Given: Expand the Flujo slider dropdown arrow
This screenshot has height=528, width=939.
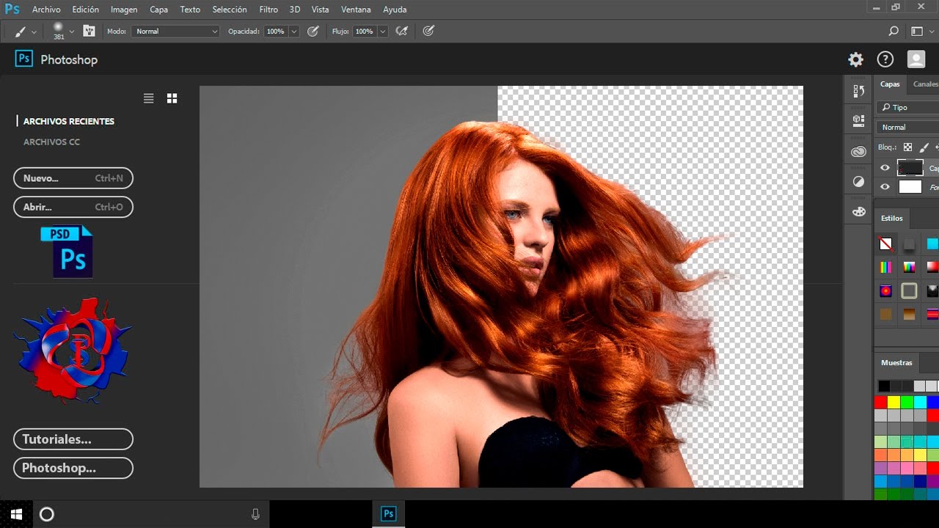Looking at the screenshot, I should click(x=383, y=32).
